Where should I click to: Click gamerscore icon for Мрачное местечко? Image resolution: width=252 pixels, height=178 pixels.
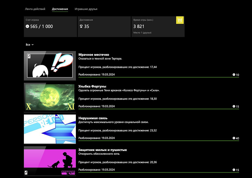[234, 75]
